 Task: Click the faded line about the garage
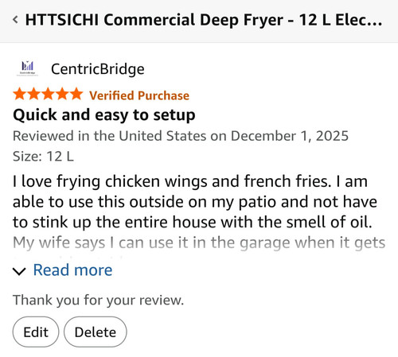click(199, 243)
